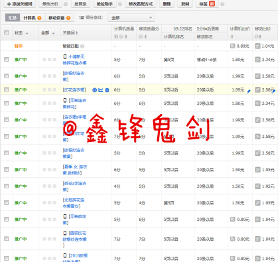Sort by 移动质量分 using its arrow
The height and width of the screenshot is (262, 278).
coord(145,36)
